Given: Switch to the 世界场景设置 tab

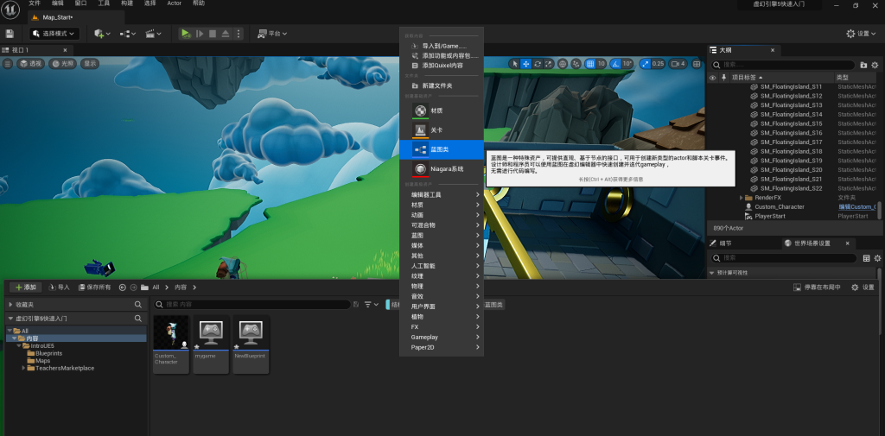Looking at the screenshot, I should tap(812, 243).
